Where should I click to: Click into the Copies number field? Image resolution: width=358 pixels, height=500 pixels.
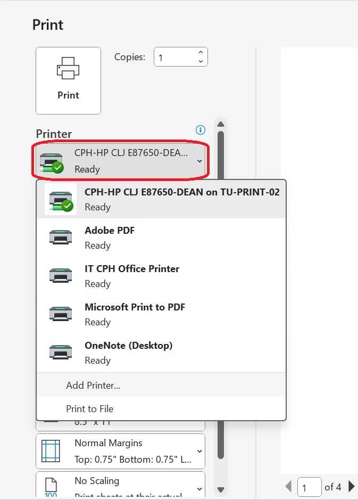[x=175, y=57]
